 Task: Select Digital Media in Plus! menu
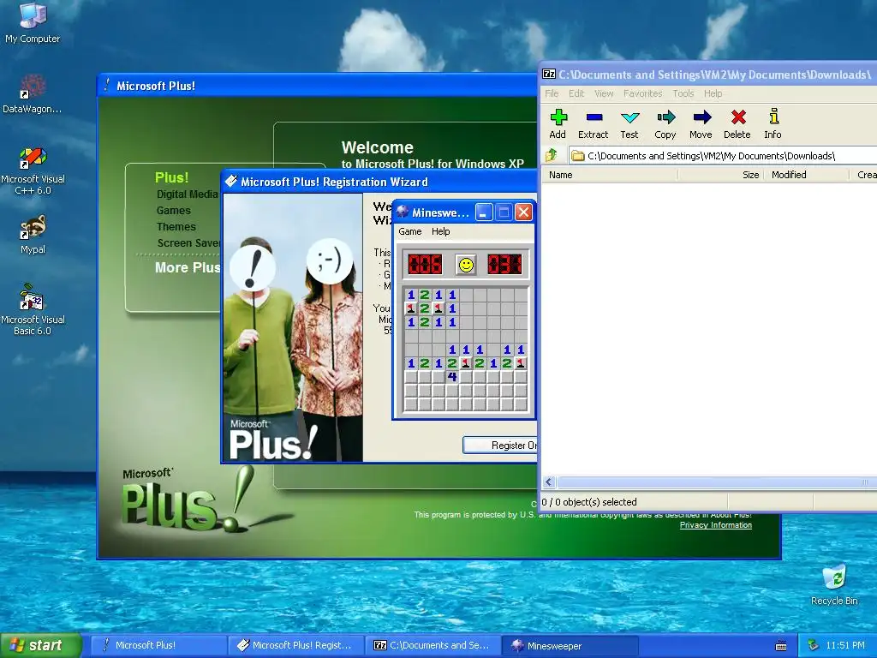(187, 194)
